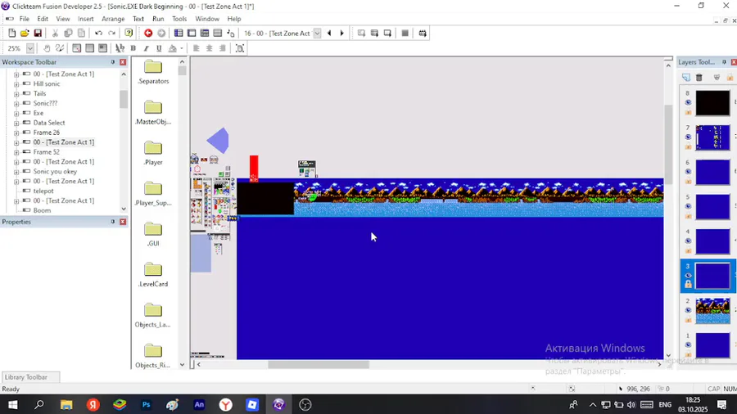
Task: Toggle visibility eye of layer 8
Action: pyautogui.click(x=688, y=102)
